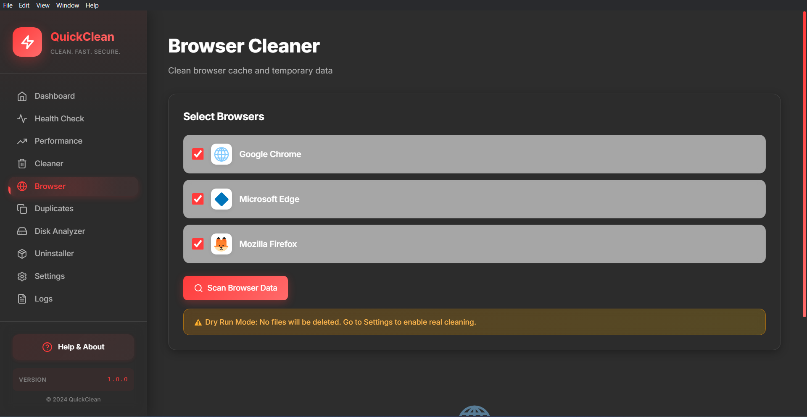Deselect Microsoft Edge from browser list
The width and height of the screenshot is (807, 417).
coord(198,199)
